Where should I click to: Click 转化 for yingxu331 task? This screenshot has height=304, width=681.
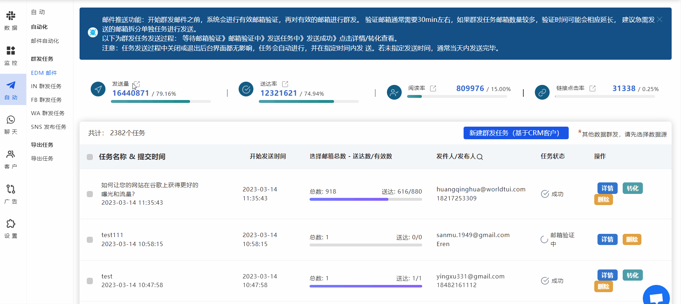[x=633, y=275]
